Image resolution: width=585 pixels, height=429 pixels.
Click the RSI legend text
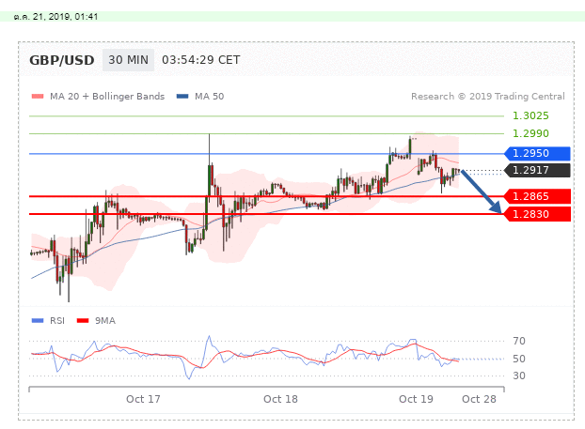coord(57,321)
